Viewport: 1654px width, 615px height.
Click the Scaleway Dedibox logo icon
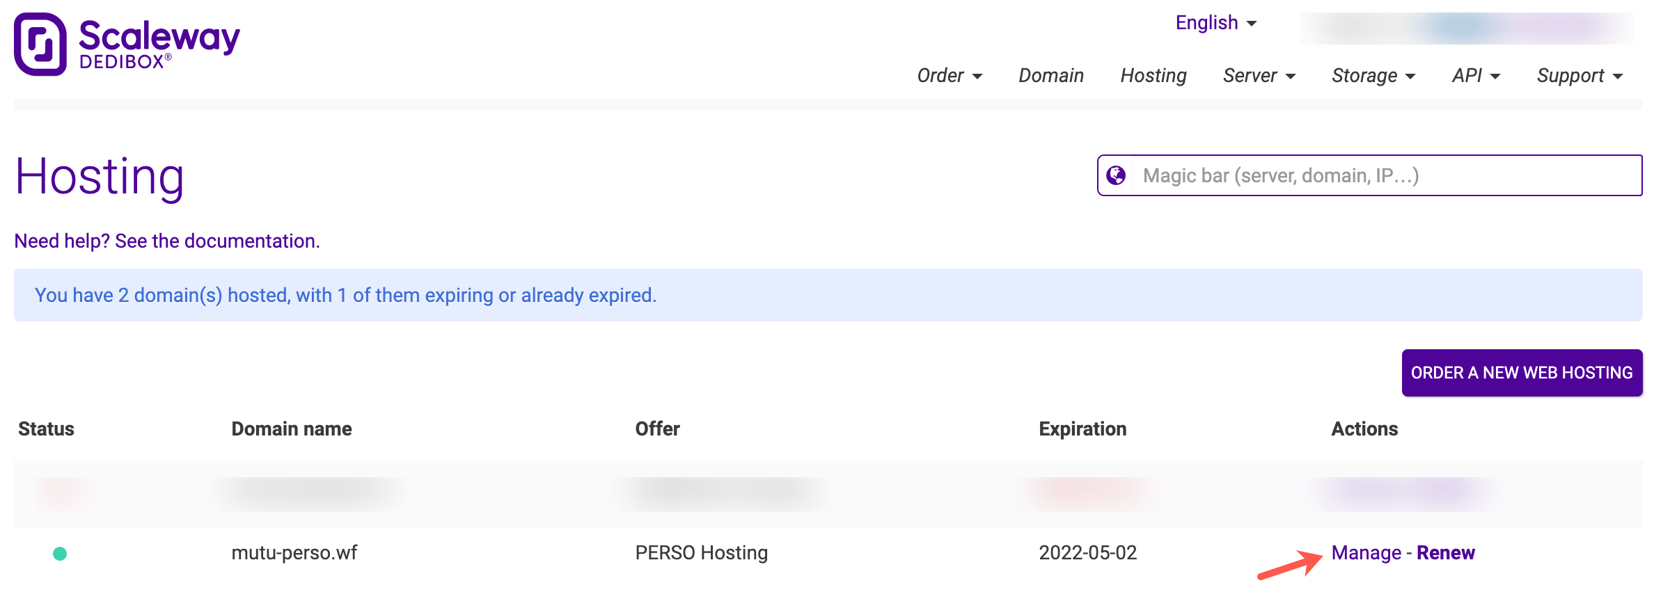(x=40, y=44)
